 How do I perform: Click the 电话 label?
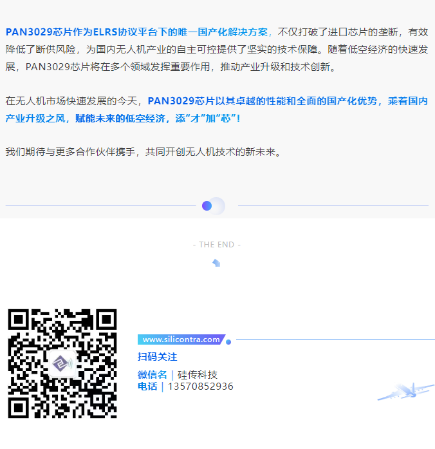tap(147, 387)
